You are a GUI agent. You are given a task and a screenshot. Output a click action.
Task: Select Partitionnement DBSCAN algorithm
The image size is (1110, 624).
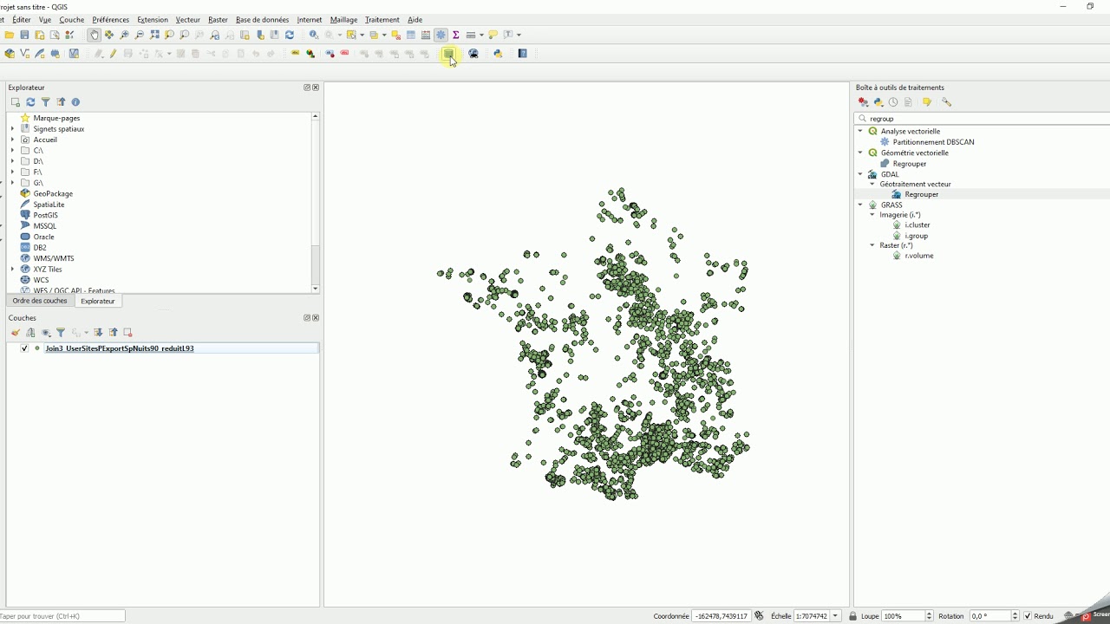click(933, 142)
